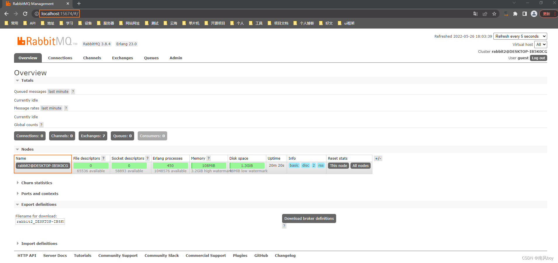Bookmark this page with the star icon

[494, 14]
